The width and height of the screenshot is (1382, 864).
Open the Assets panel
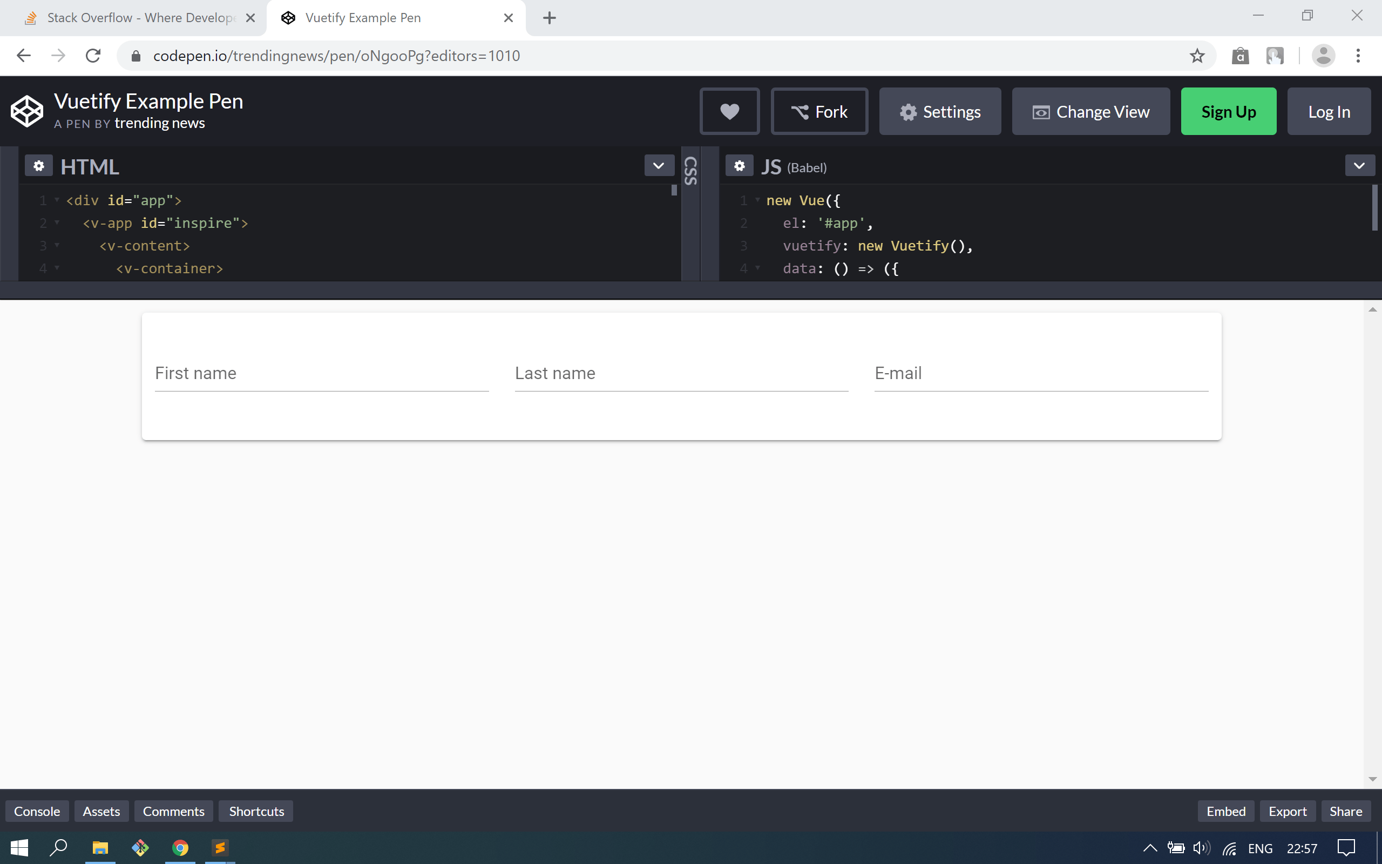[101, 811]
